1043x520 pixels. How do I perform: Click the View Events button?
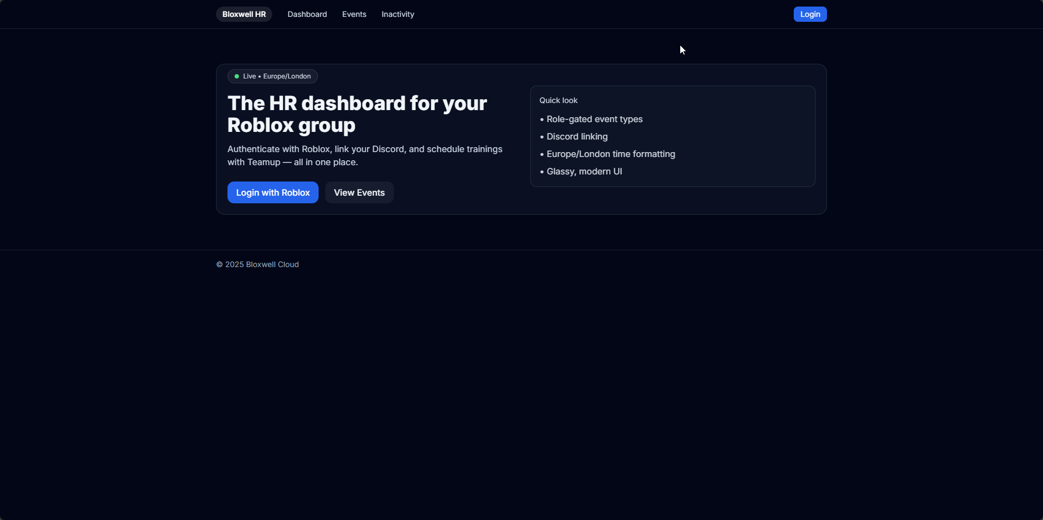[359, 192]
